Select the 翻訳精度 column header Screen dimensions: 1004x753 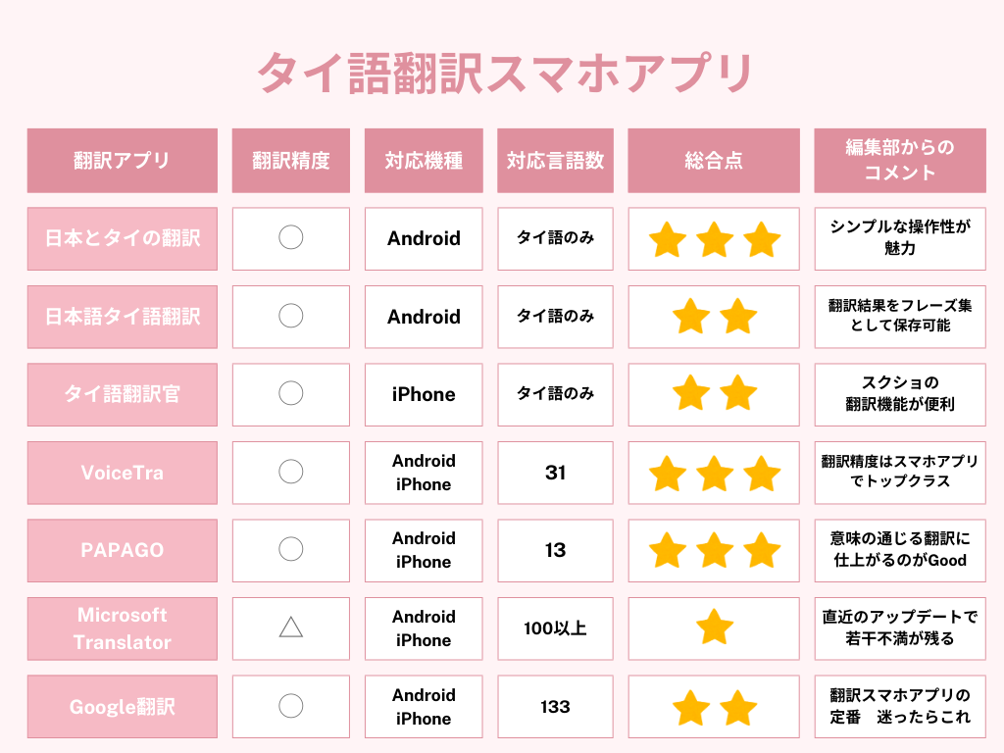(x=291, y=161)
